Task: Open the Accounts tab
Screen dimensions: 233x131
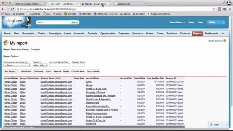Action: (79, 33)
